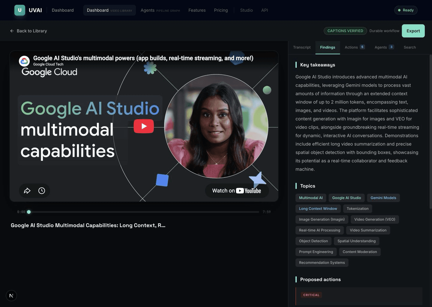Select the Spatial Understanding topic tag
432x307 pixels.
356,241
